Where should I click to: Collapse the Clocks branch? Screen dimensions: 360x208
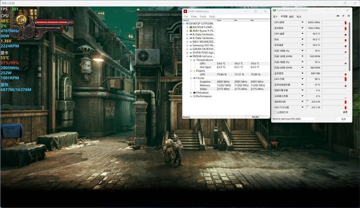[x=191, y=78]
